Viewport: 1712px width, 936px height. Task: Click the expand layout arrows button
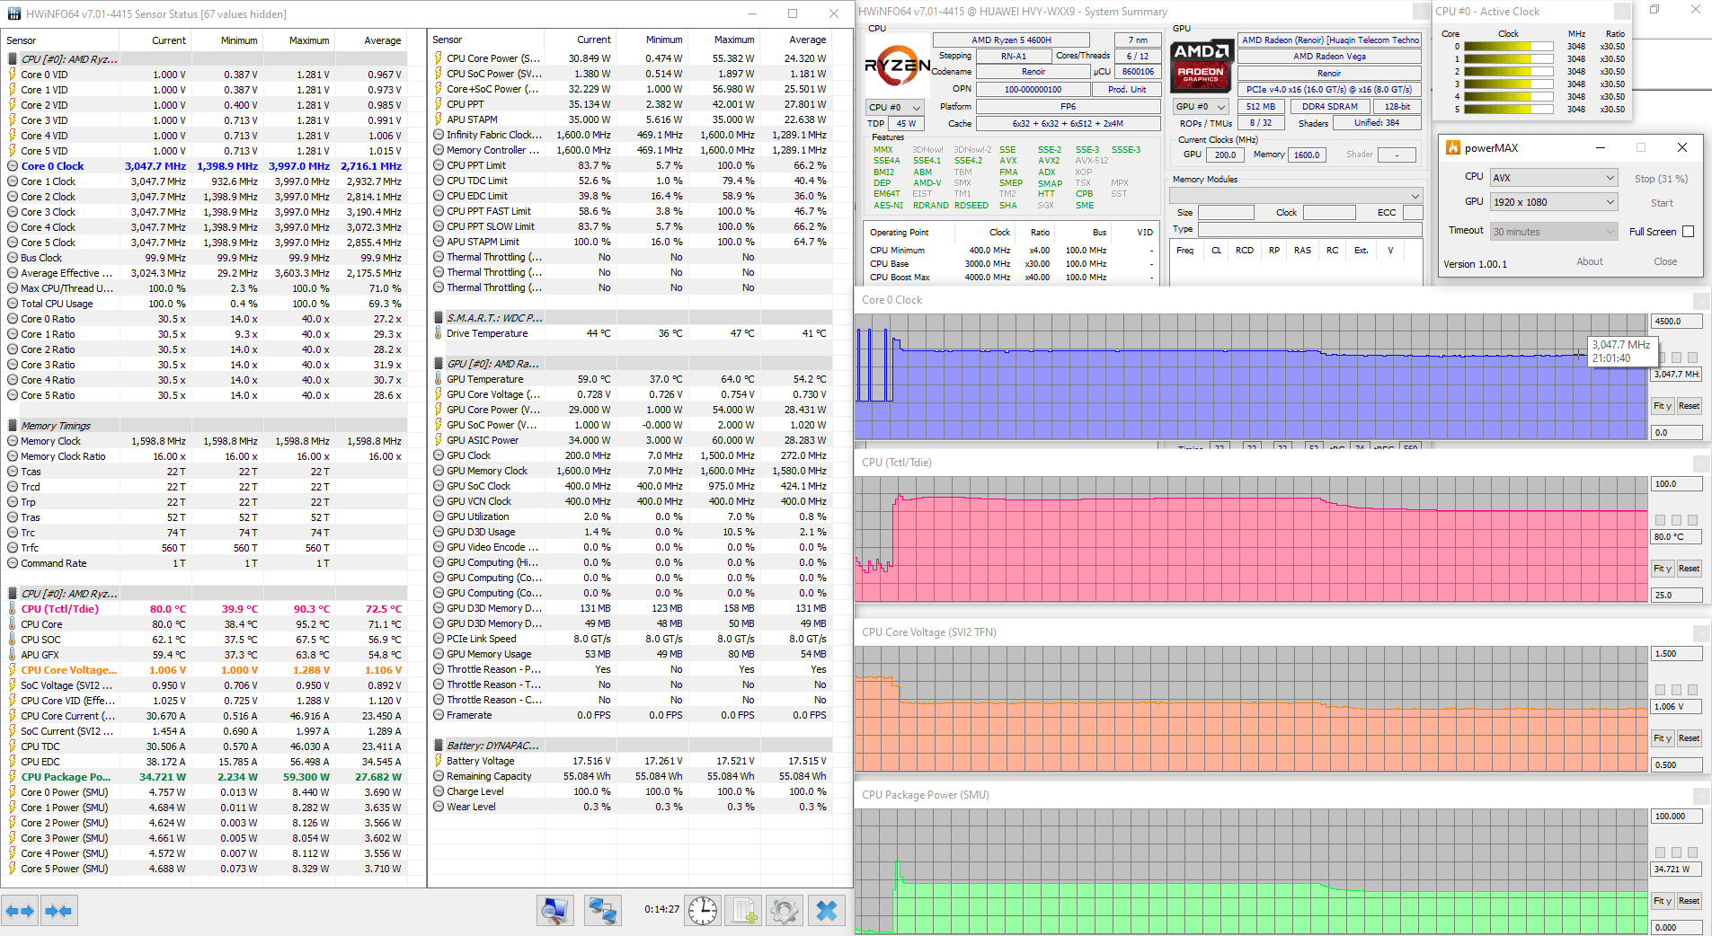click(x=20, y=911)
